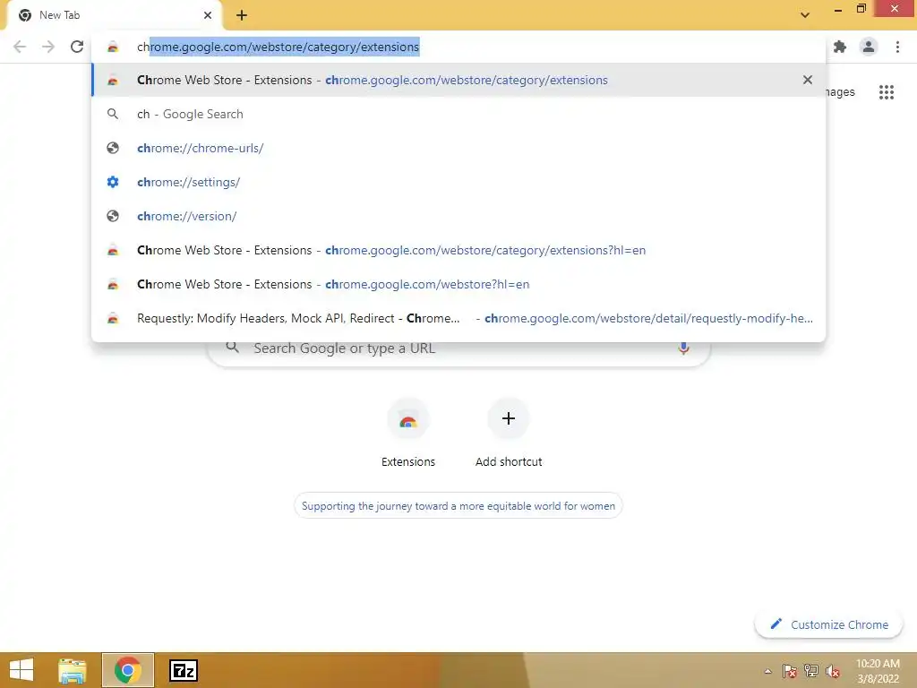
Task: Open the Google apps grid
Action: (x=886, y=92)
